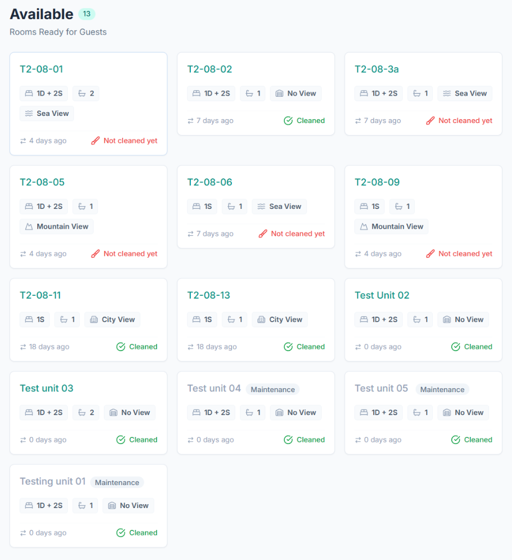Expand details for T2-08-05 room card
Viewport: 512px width, 560px height.
click(x=41, y=182)
